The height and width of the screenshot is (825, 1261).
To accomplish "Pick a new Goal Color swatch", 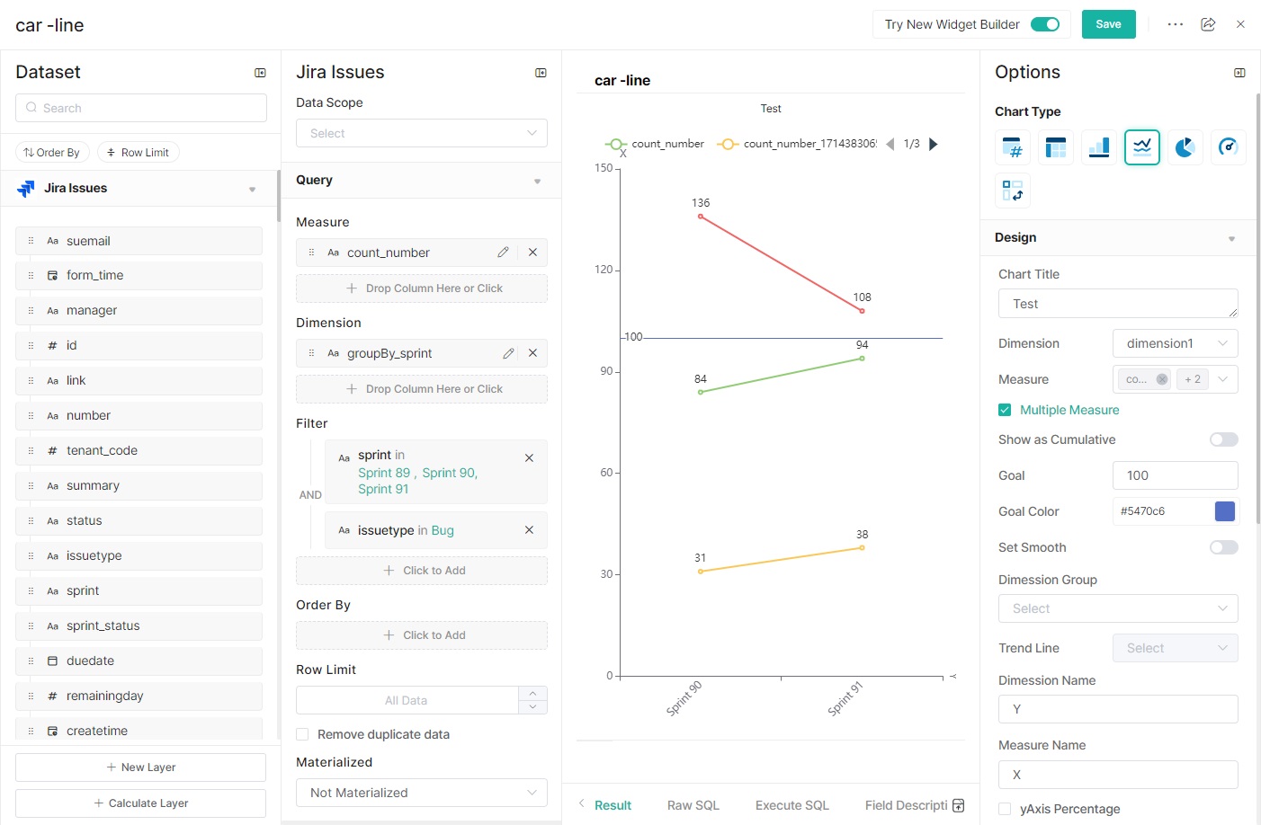I will click(1224, 510).
